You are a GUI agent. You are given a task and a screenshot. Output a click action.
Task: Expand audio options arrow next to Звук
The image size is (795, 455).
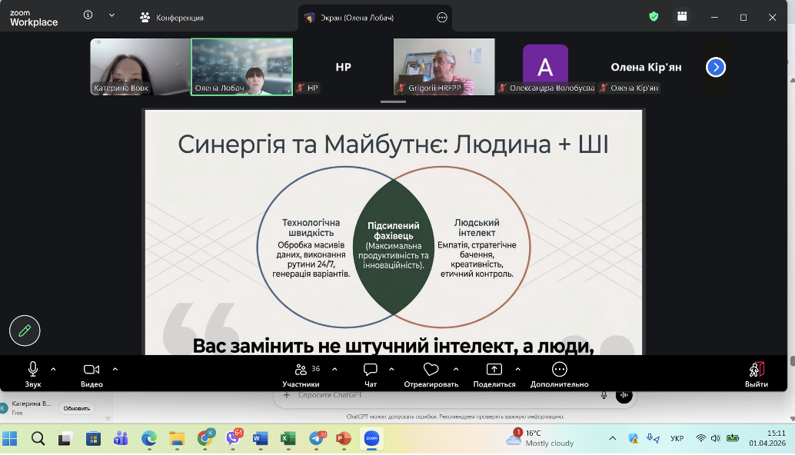53,369
